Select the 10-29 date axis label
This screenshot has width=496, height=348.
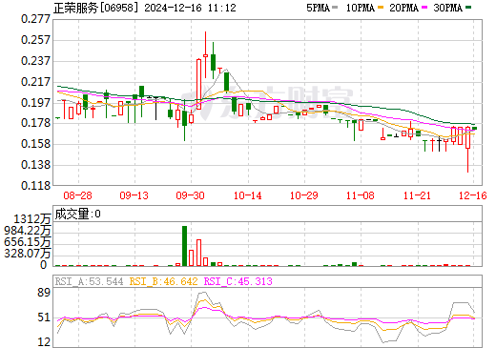coord(303,195)
